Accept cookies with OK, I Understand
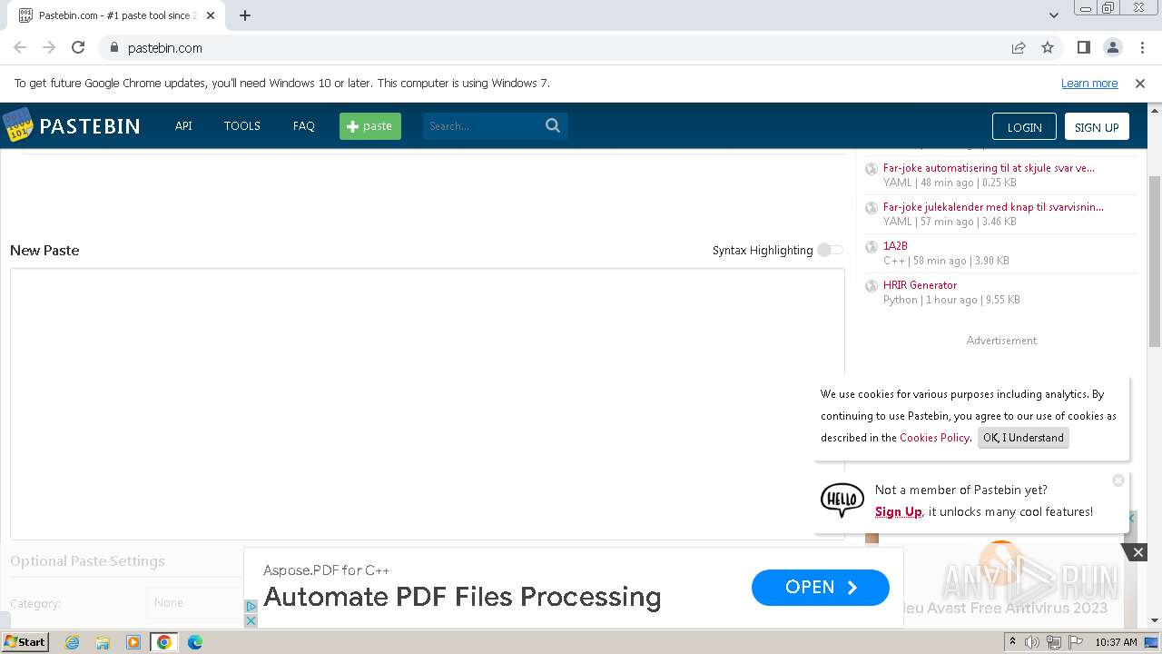Viewport: 1162px width, 654px height. pyautogui.click(x=1023, y=438)
